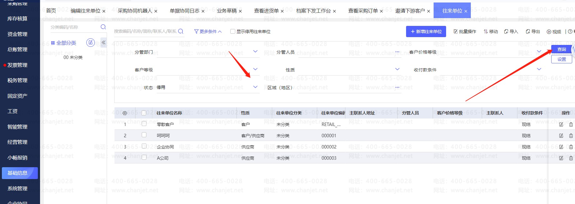575x204 pixels.
Task: Open 区域（地区） selection ellipsis
Action: pos(397,87)
